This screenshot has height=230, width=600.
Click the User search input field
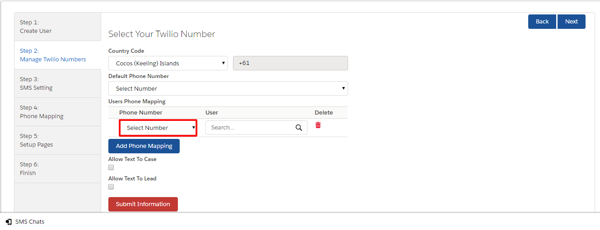tap(256, 128)
